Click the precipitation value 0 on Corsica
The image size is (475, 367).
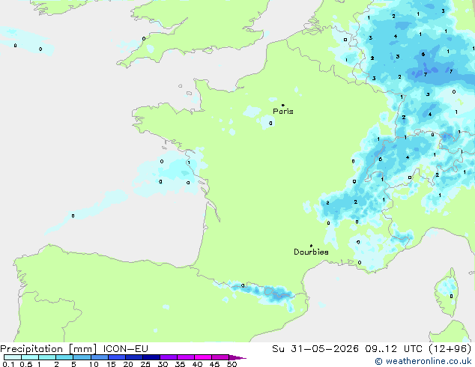tap(451, 296)
